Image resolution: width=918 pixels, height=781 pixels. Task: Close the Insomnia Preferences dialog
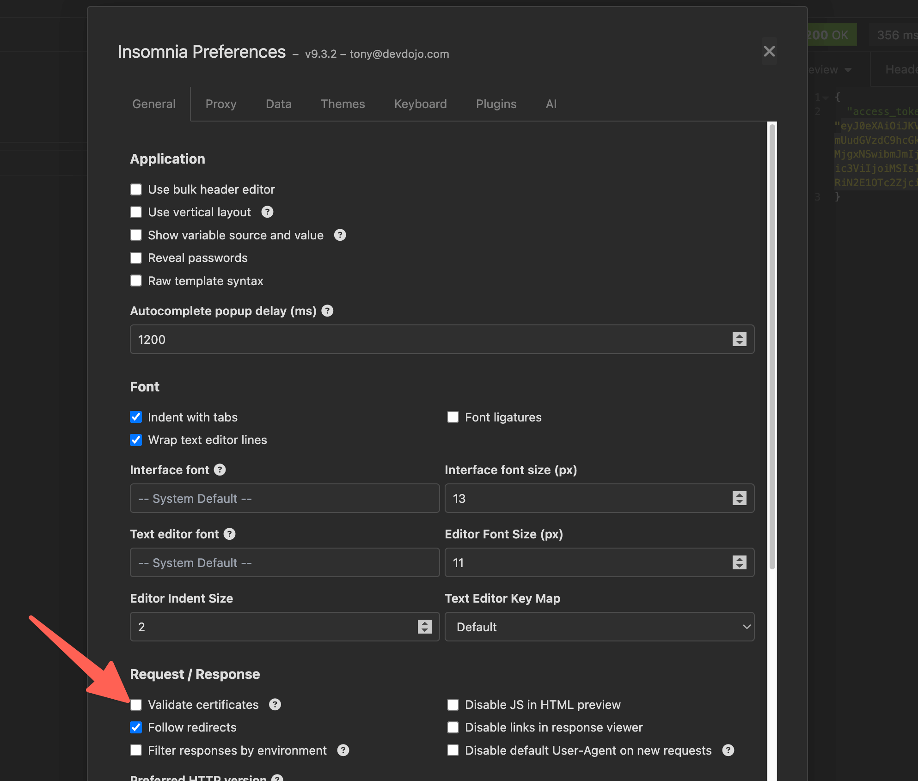pos(769,51)
